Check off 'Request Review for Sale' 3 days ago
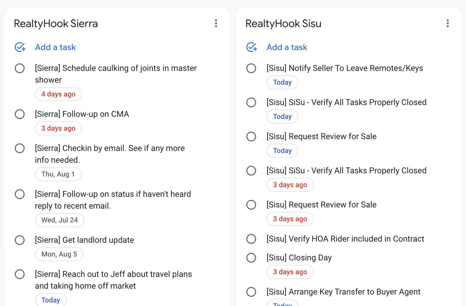The image size is (466, 306). point(251,205)
